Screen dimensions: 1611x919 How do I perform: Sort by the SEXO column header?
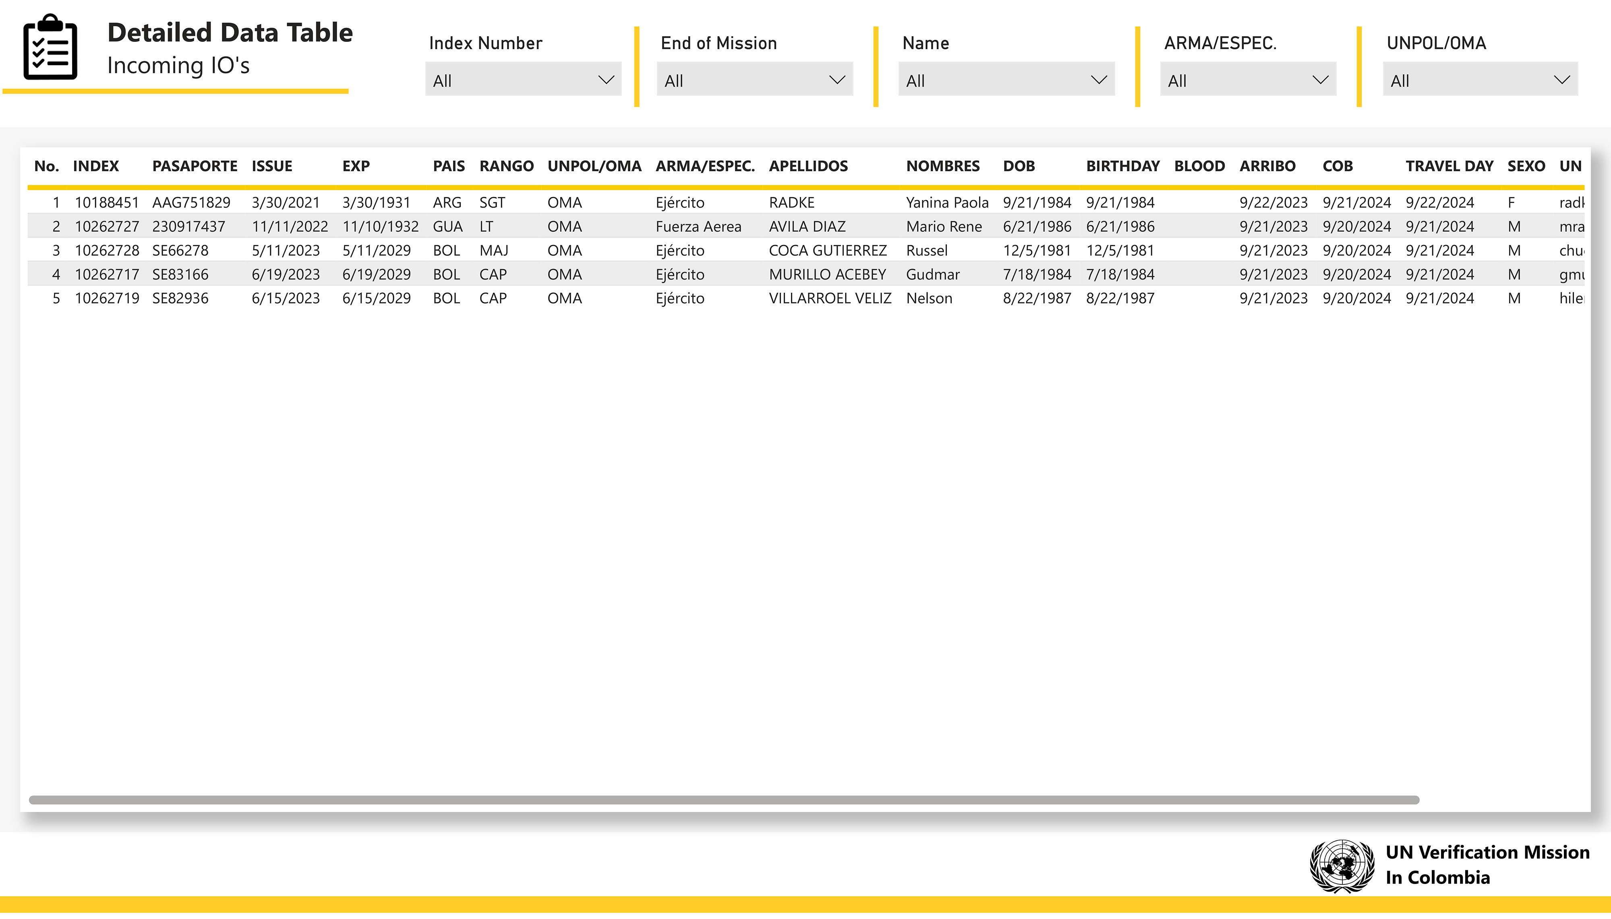1526,166
